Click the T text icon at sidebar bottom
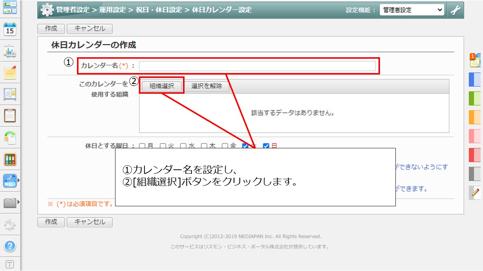 click(10, 265)
